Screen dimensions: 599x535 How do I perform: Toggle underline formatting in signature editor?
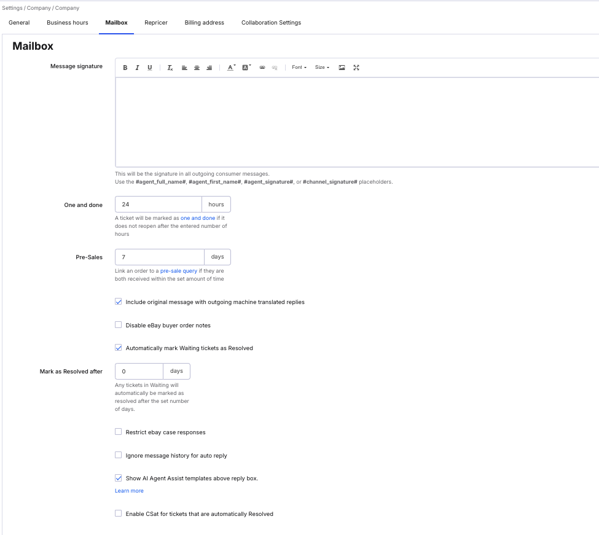(150, 68)
